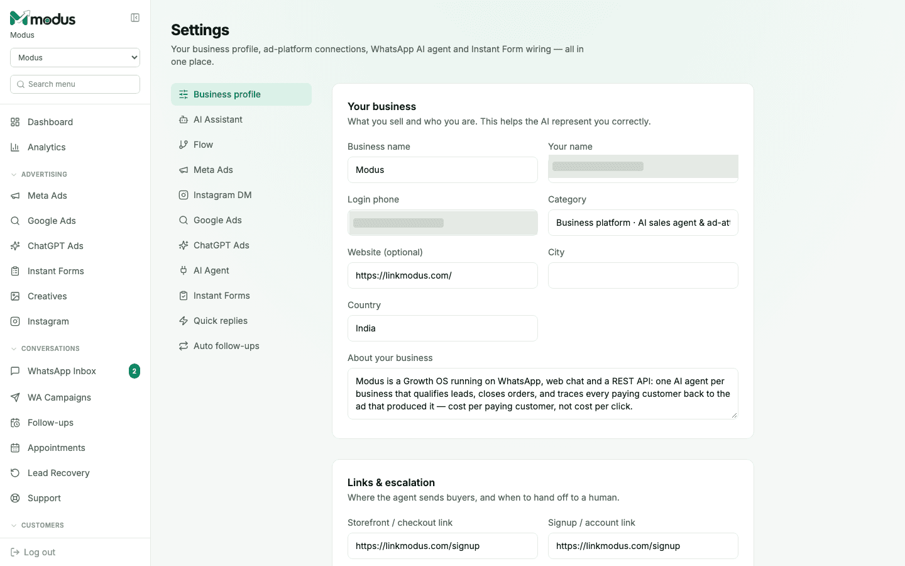Click the sidebar ChatGPT Ads sparkle icon
The height and width of the screenshot is (566, 905).
[15, 246]
